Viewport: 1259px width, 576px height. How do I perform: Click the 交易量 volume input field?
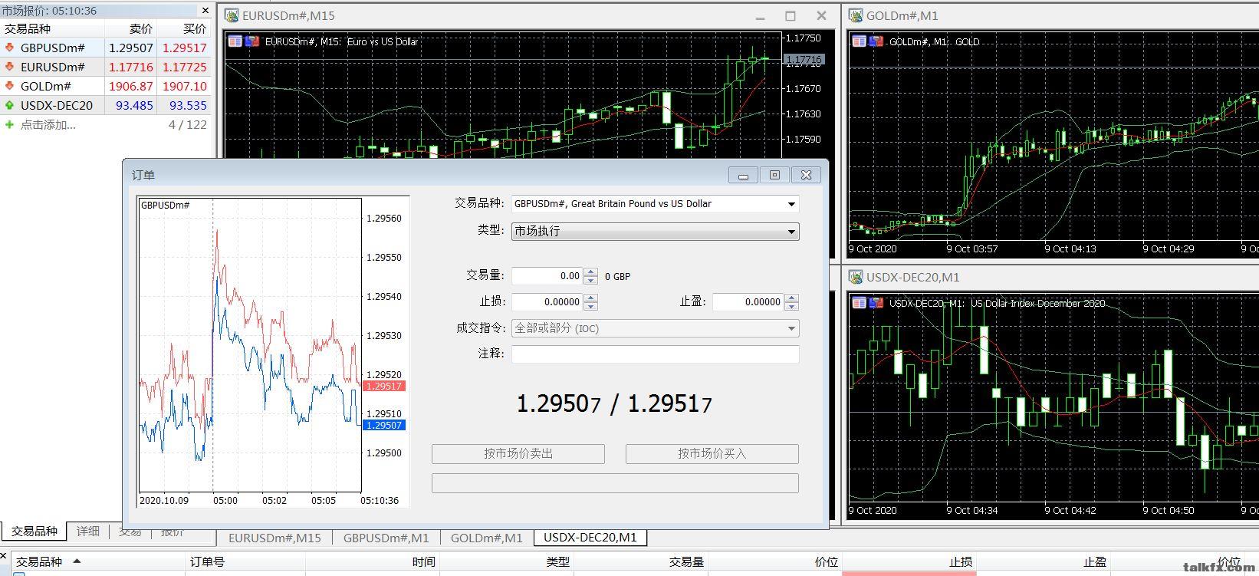pos(547,276)
